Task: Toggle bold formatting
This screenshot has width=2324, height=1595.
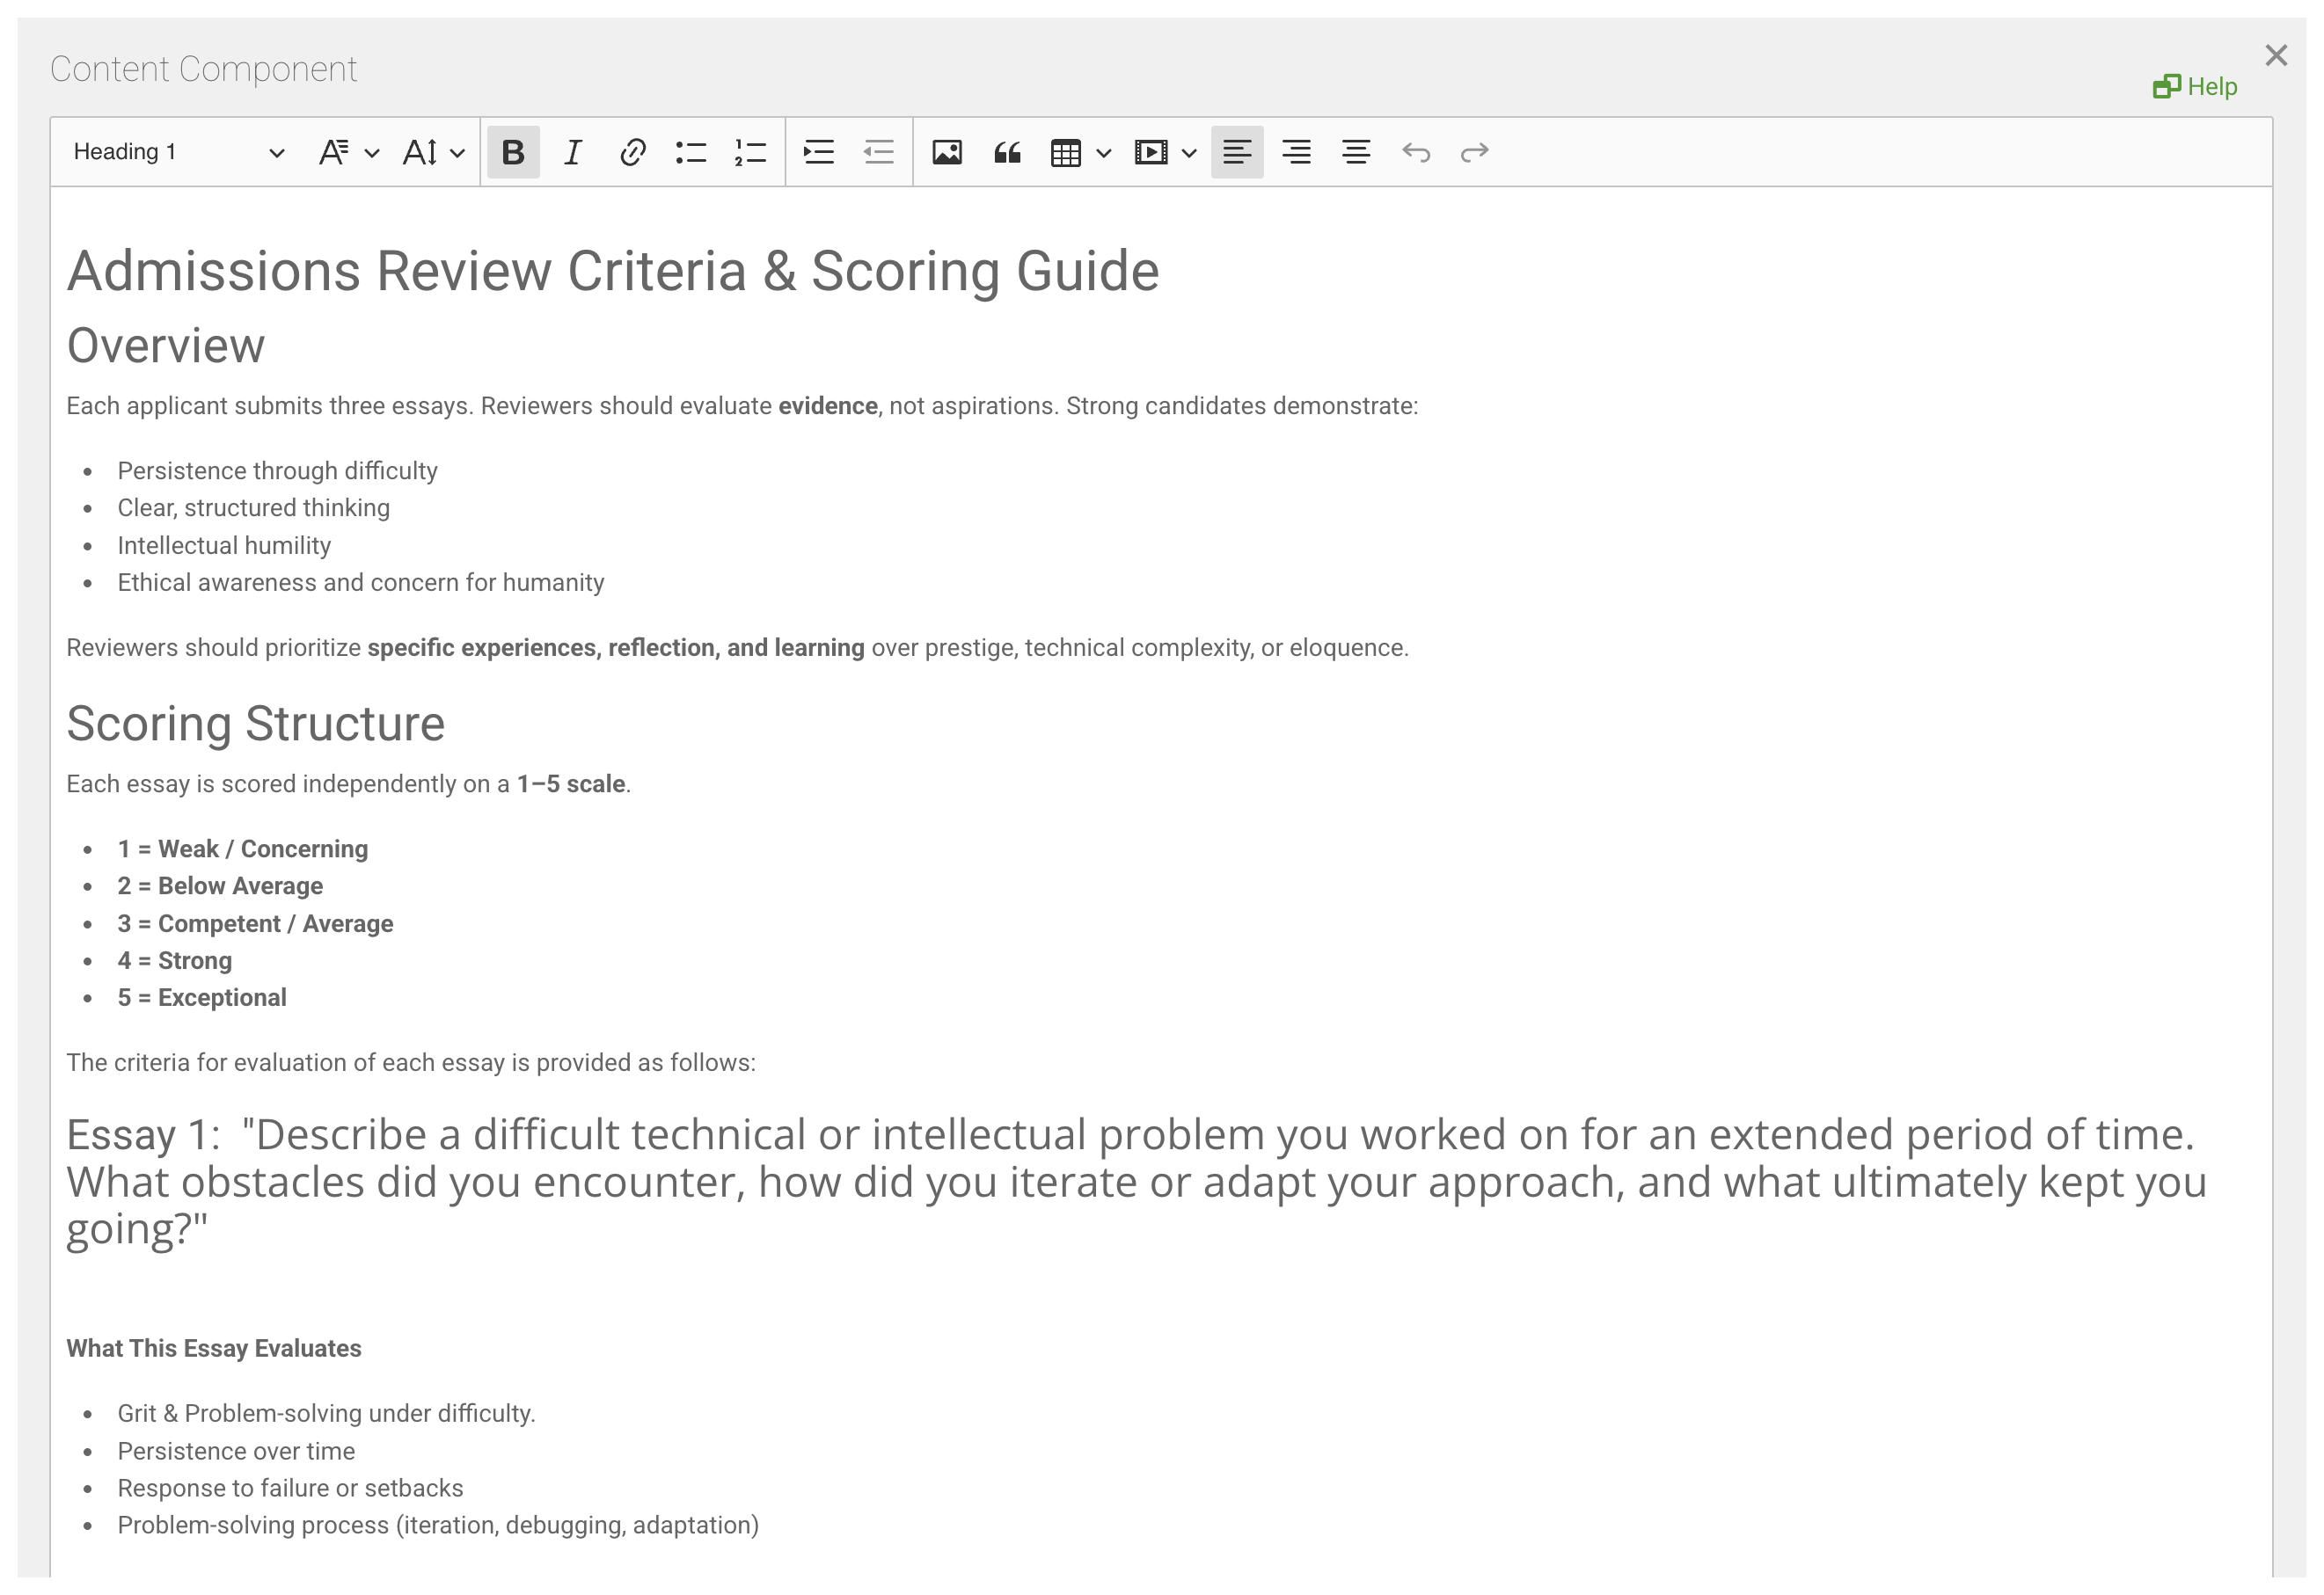Action: pos(513,152)
